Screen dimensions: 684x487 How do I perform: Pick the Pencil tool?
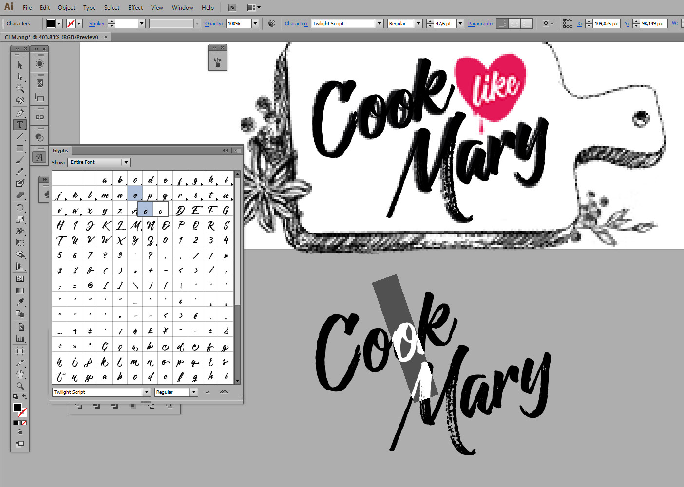click(20, 172)
